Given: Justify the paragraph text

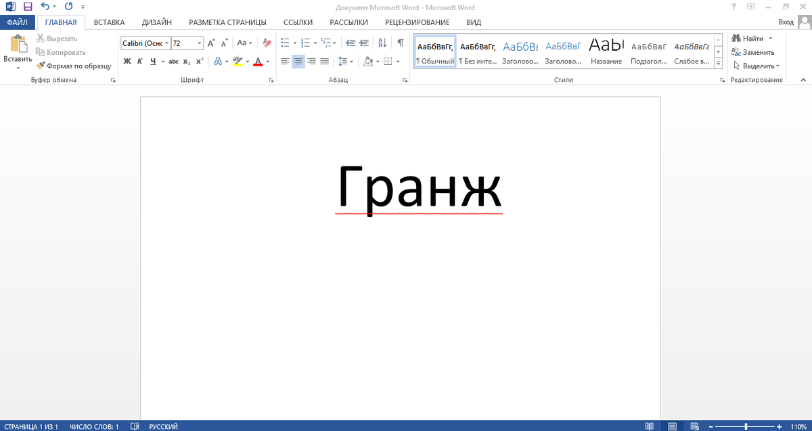Looking at the screenshot, I should click(324, 61).
